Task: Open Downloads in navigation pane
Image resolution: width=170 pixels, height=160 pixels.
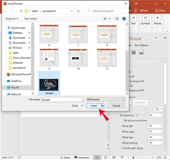Action: (x=17, y=38)
